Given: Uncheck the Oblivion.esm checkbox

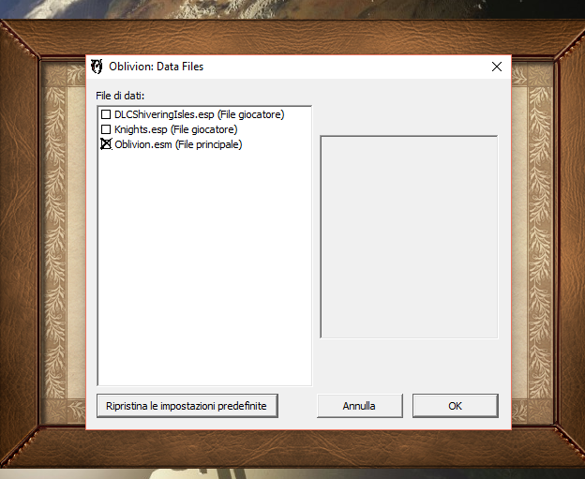Looking at the screenshot, I should [x=106, y=144].
